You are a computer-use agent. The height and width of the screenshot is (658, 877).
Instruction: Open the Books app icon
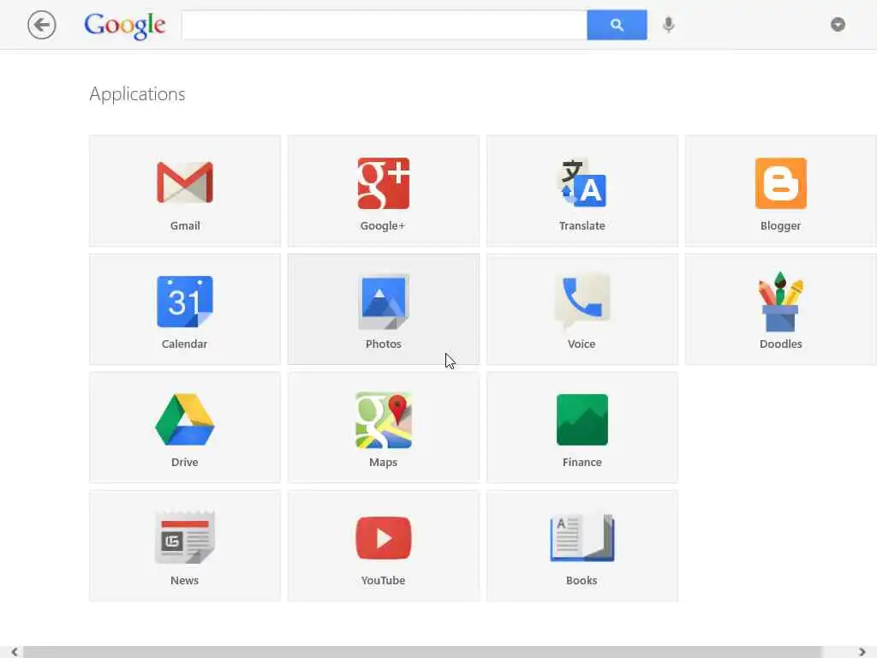tap(582, 538)
